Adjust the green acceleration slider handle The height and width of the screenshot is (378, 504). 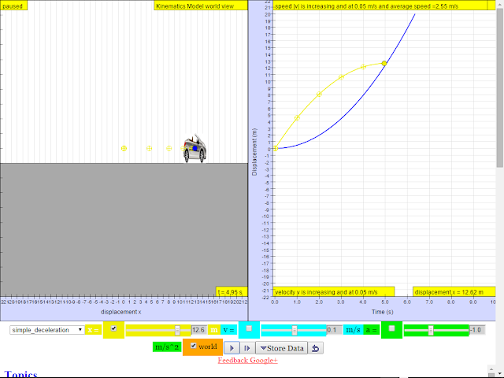(431, 330)
